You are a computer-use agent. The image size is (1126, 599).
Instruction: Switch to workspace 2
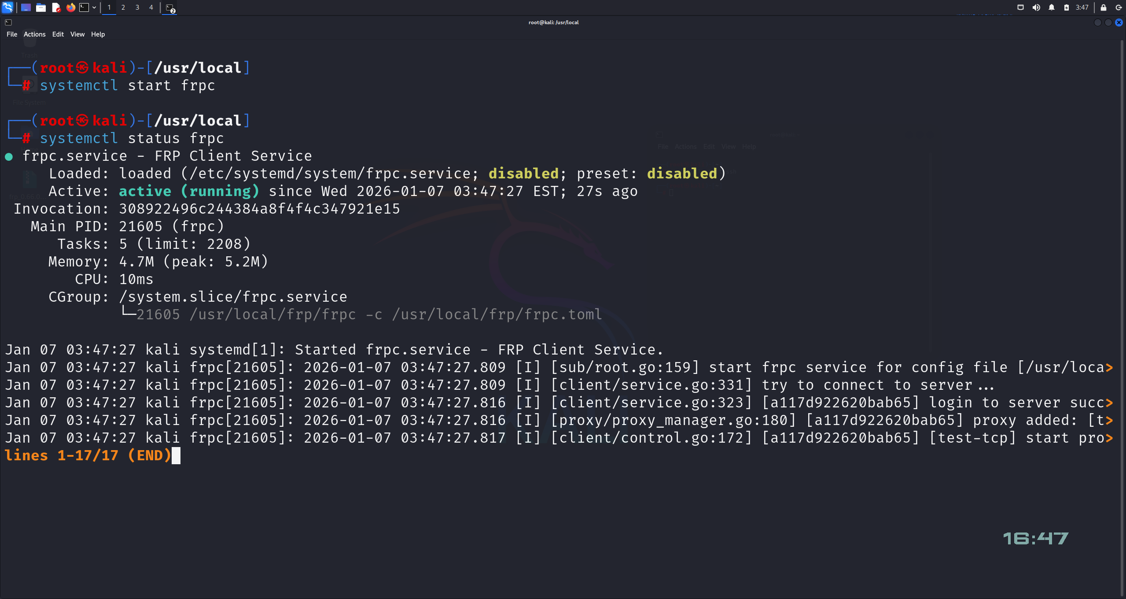point(123,7)
